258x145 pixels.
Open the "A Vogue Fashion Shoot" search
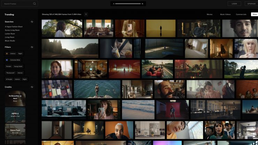pyautogui.click(x=14, y=26)
